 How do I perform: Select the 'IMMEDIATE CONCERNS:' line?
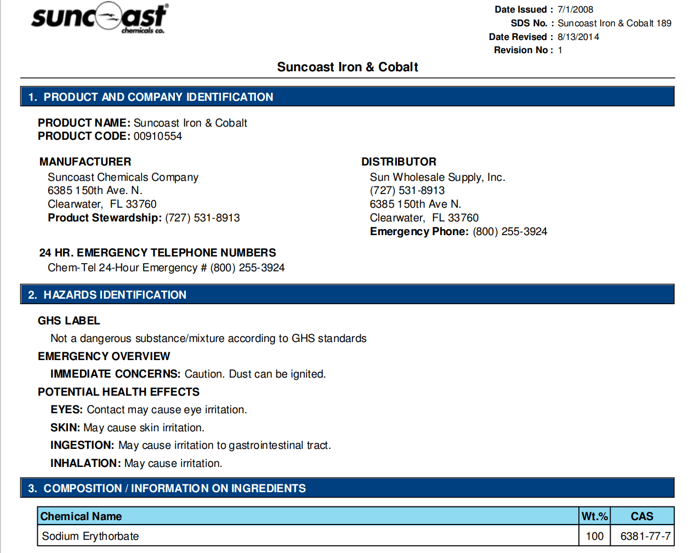click(x=188, y=374)
